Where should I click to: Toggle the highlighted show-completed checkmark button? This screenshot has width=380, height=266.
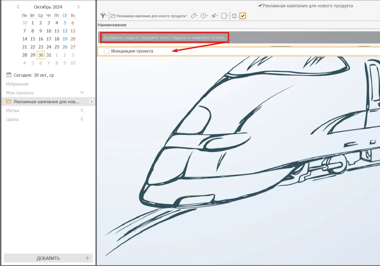pyautogui.click(x=243, y=16)
